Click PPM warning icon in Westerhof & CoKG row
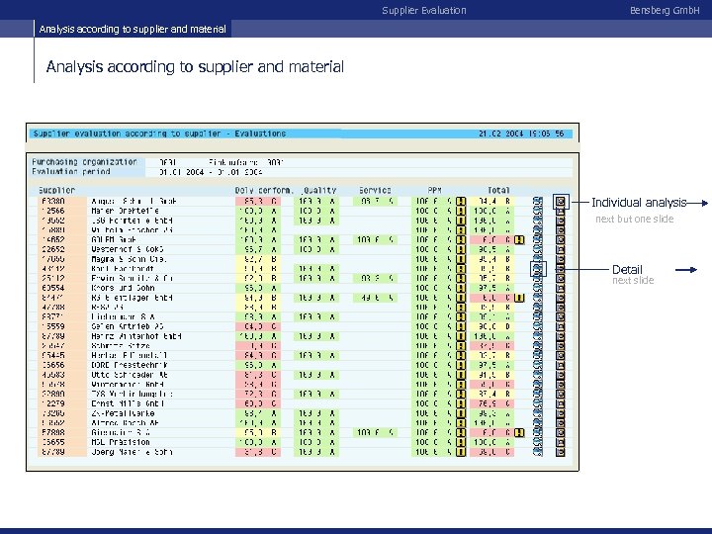This screenshot has width=712, height=534. click(461, 249)
